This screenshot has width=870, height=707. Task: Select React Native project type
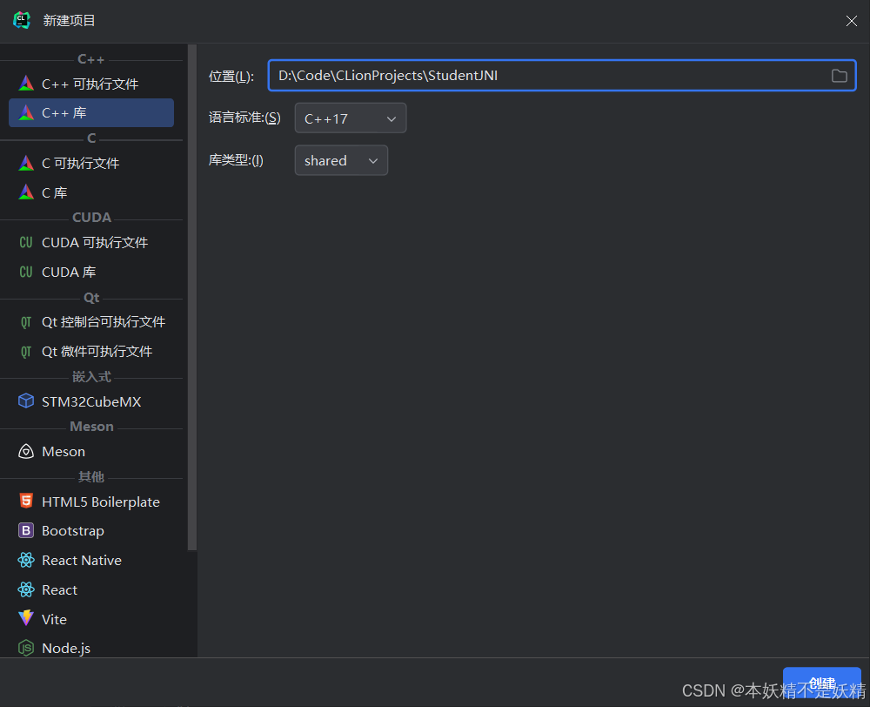click(x=91, y=561)
